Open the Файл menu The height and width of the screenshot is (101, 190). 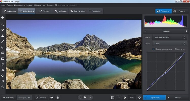coord(3,5)
